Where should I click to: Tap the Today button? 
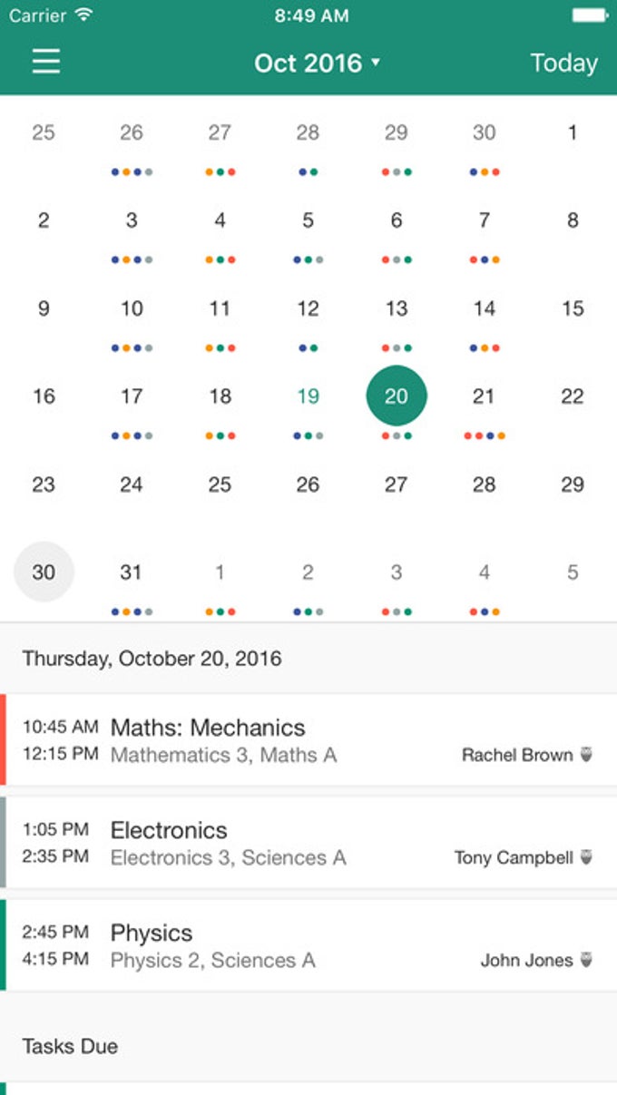click(x=563, y=63)
